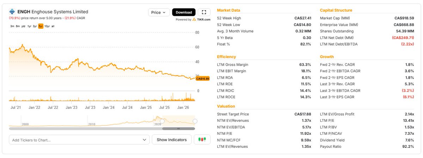The height and width of the screenshot is (158, 423).
Task: Click the LTM P/E value 13.41x
Action: tap(408, 120)
